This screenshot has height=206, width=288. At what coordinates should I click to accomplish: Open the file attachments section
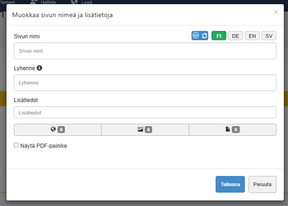point(232,130)
